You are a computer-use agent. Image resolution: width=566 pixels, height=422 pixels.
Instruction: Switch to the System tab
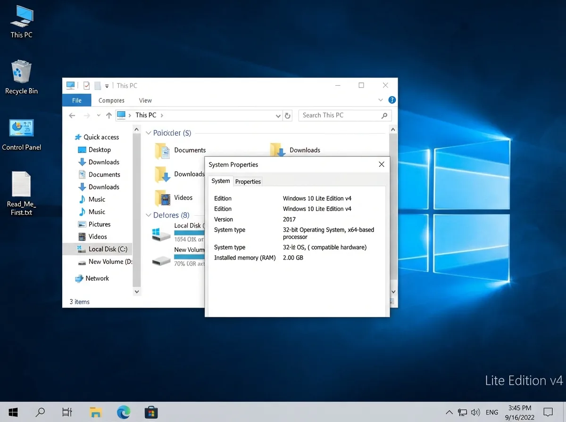[220, 181]
